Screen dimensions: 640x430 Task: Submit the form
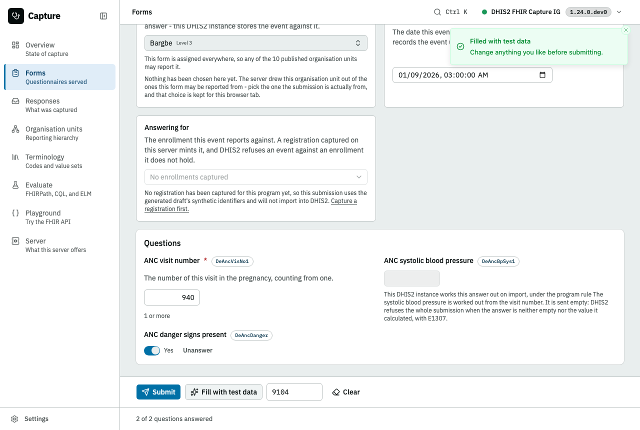click(x=158, y=392)
